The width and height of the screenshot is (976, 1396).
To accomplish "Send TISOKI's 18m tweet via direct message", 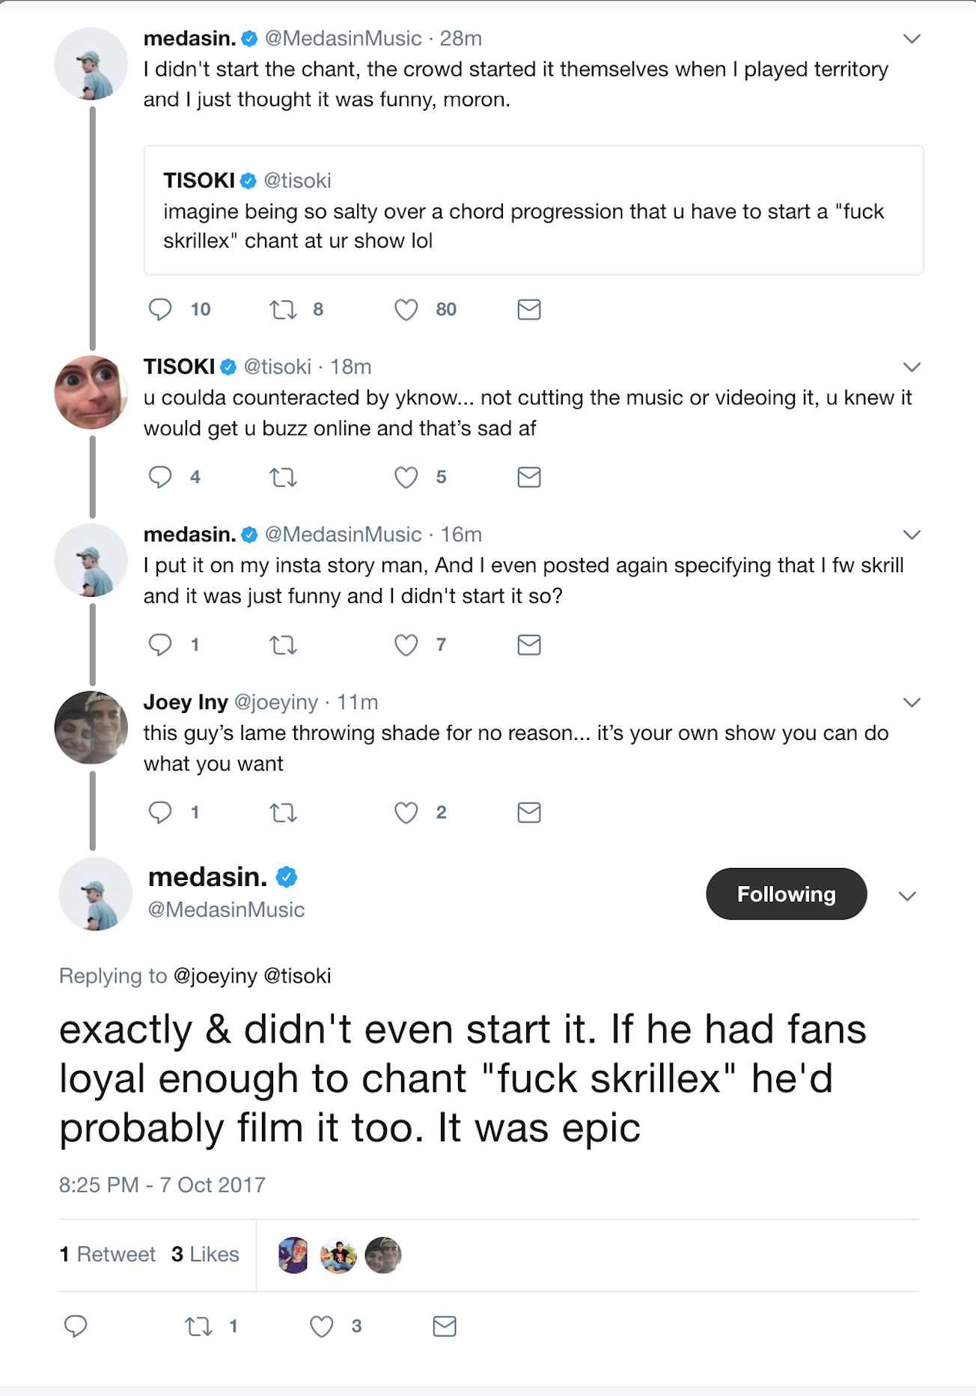I will pyautogui.click(x=528, y=477).
